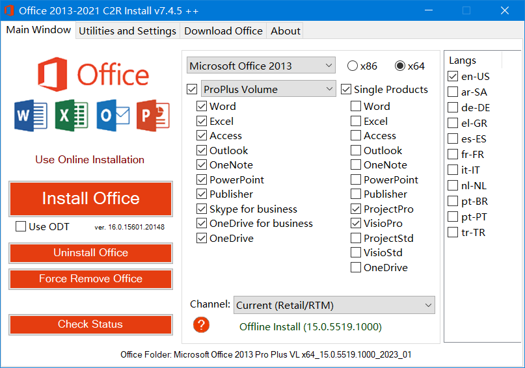
Task: Open the Download Office tab
Action: 223,31
